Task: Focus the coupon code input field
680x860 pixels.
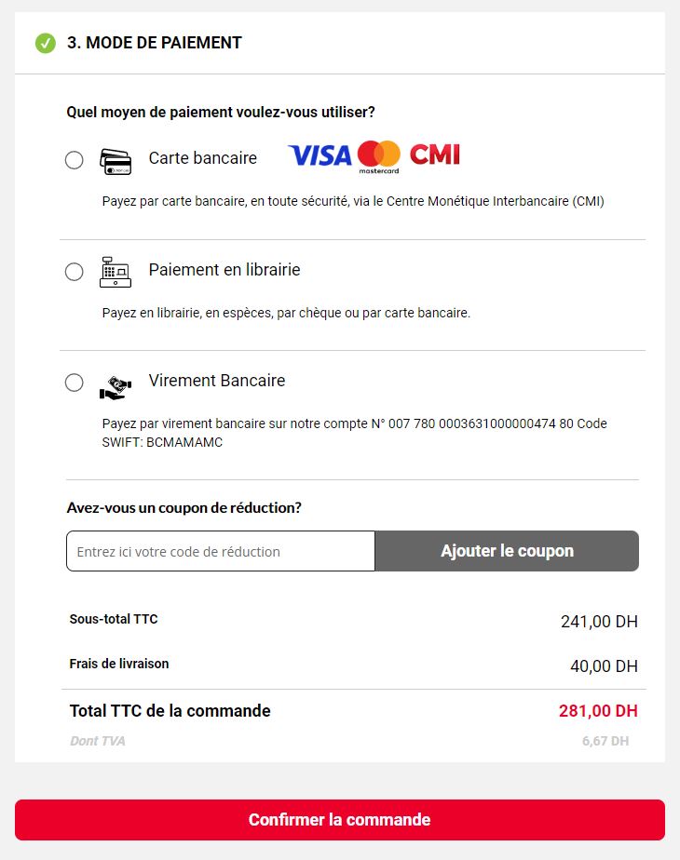Action: tap(221, 551)
